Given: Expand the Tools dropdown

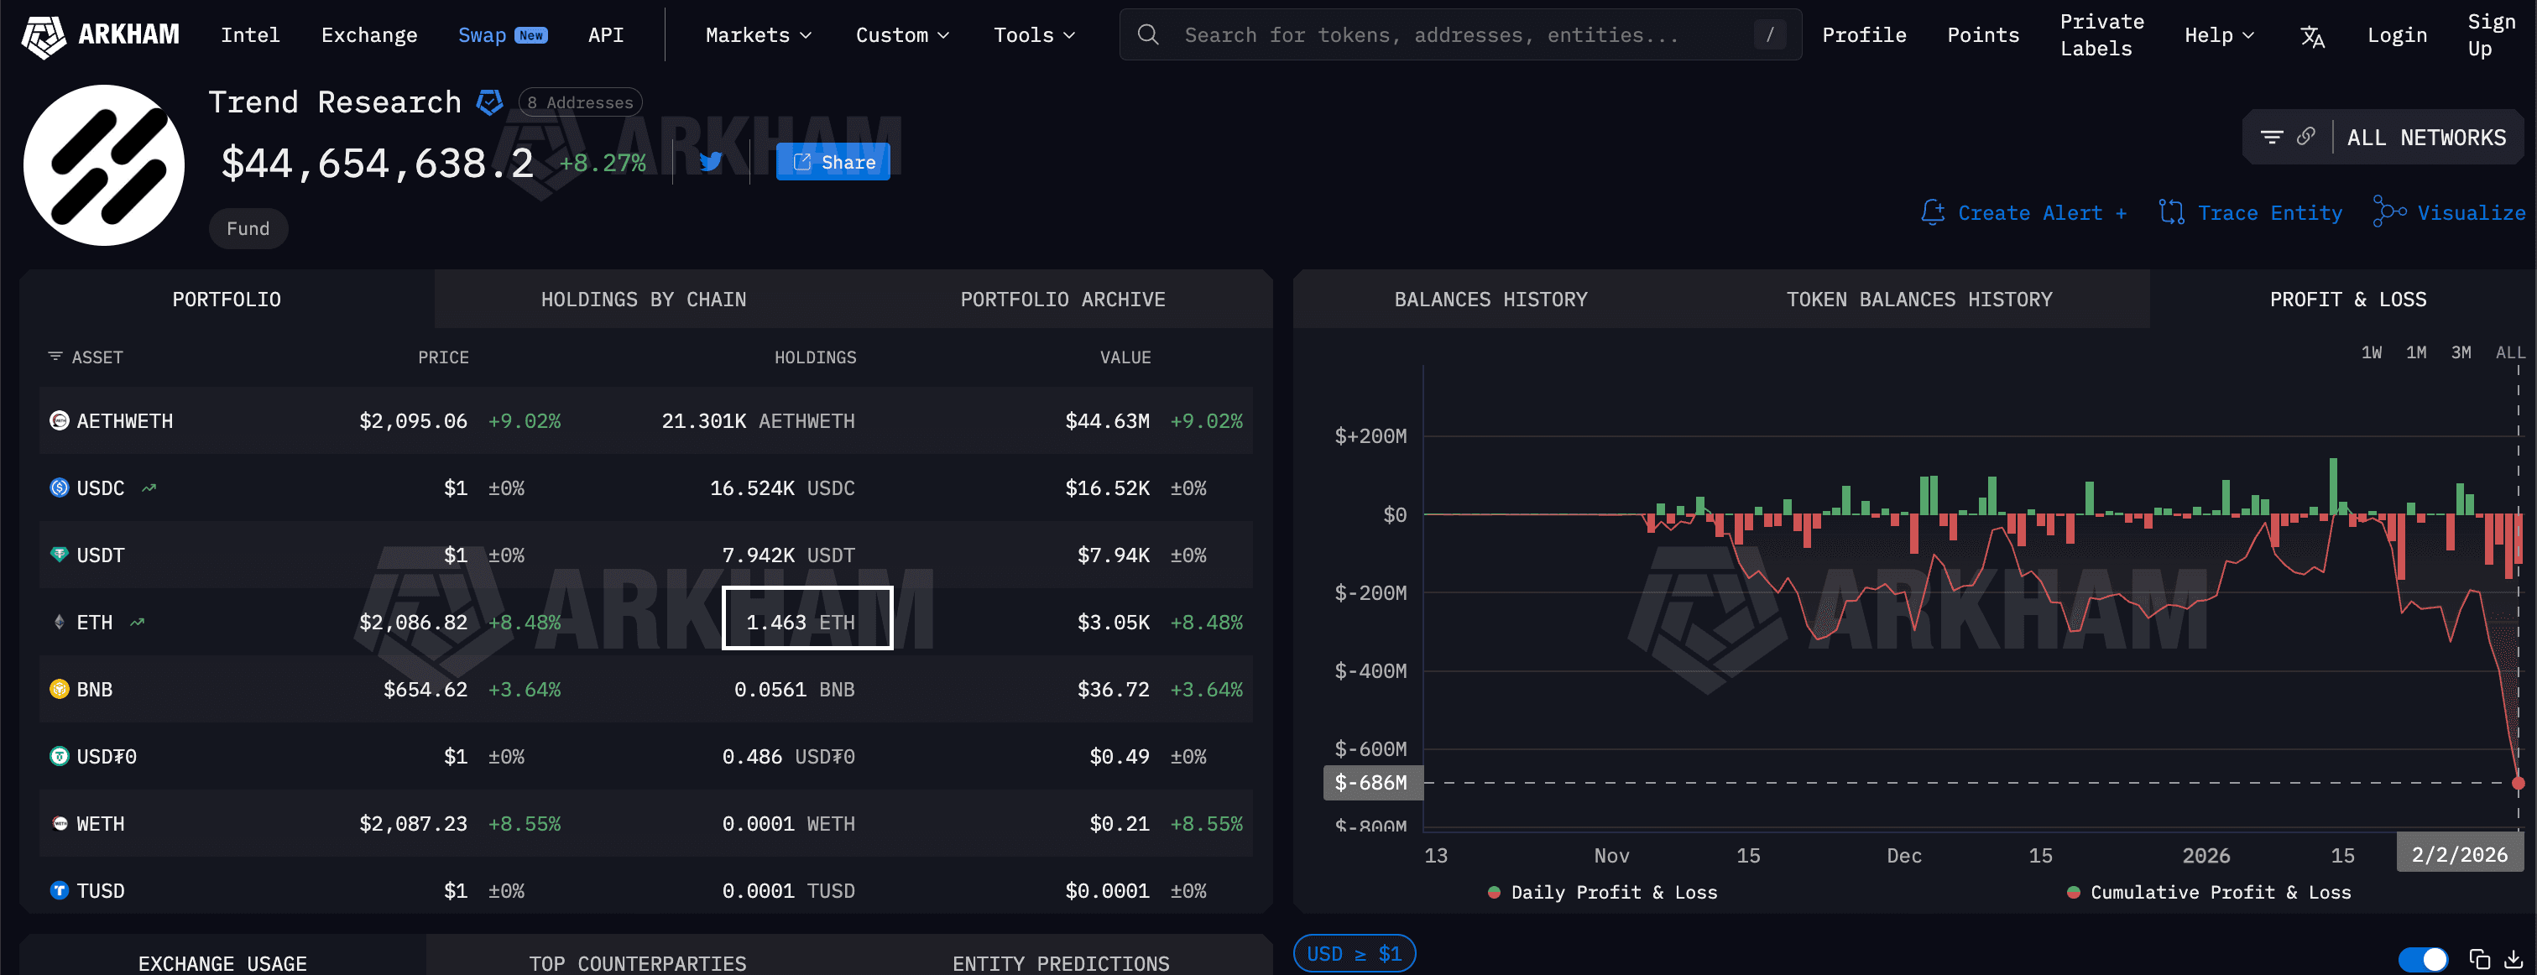Looking at the screenshot, I should (1032, 34).
